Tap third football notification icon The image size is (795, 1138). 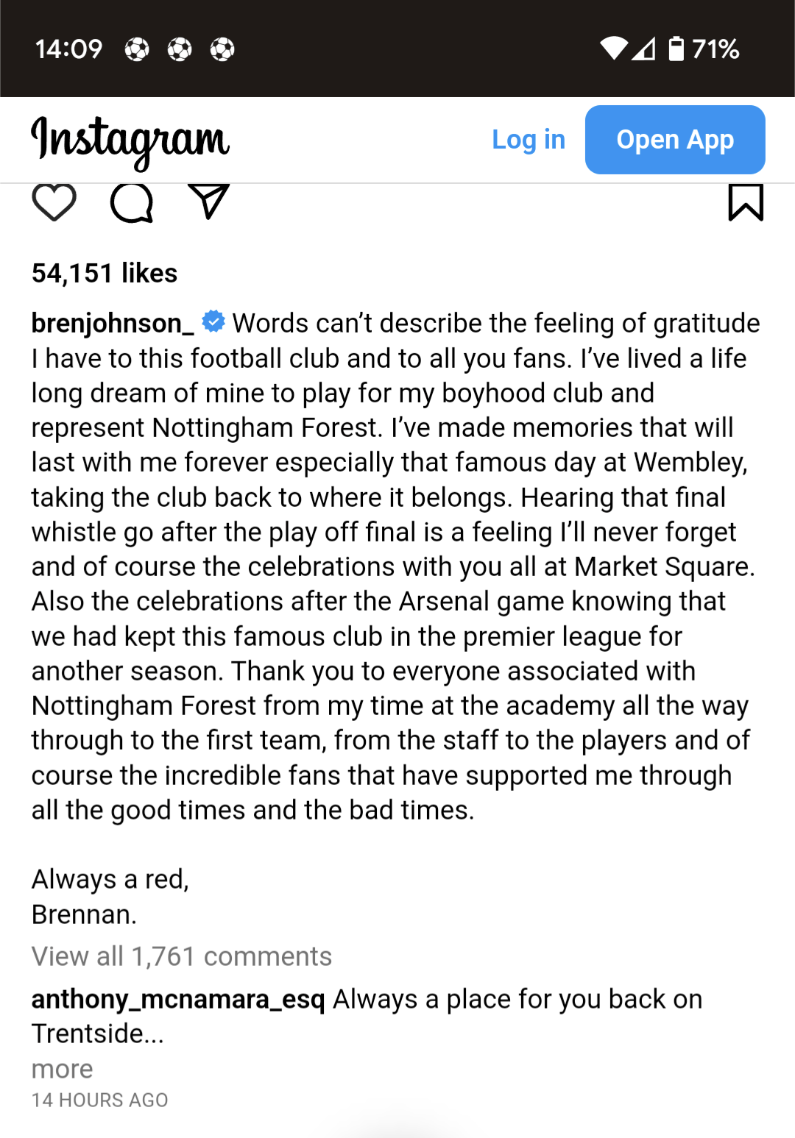[222, 49]
